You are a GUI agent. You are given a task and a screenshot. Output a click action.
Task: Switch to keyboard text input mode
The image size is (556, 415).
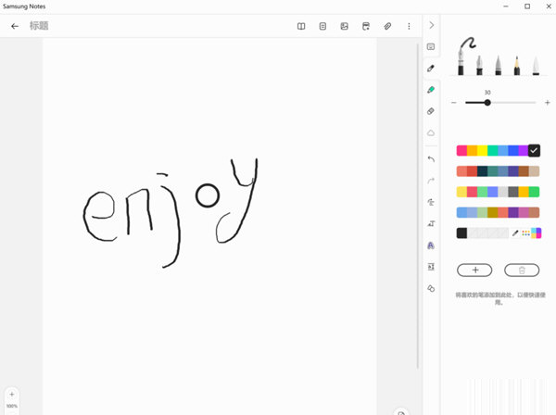[x=431, y=46]
